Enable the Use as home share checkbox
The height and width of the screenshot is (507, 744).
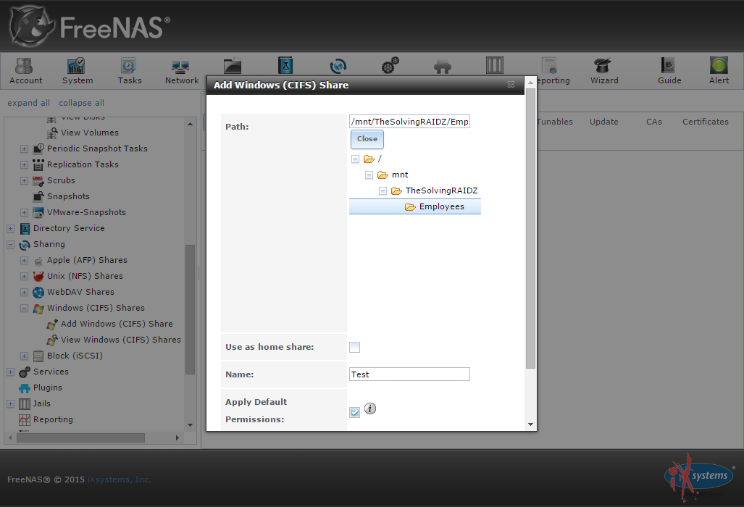354,347
